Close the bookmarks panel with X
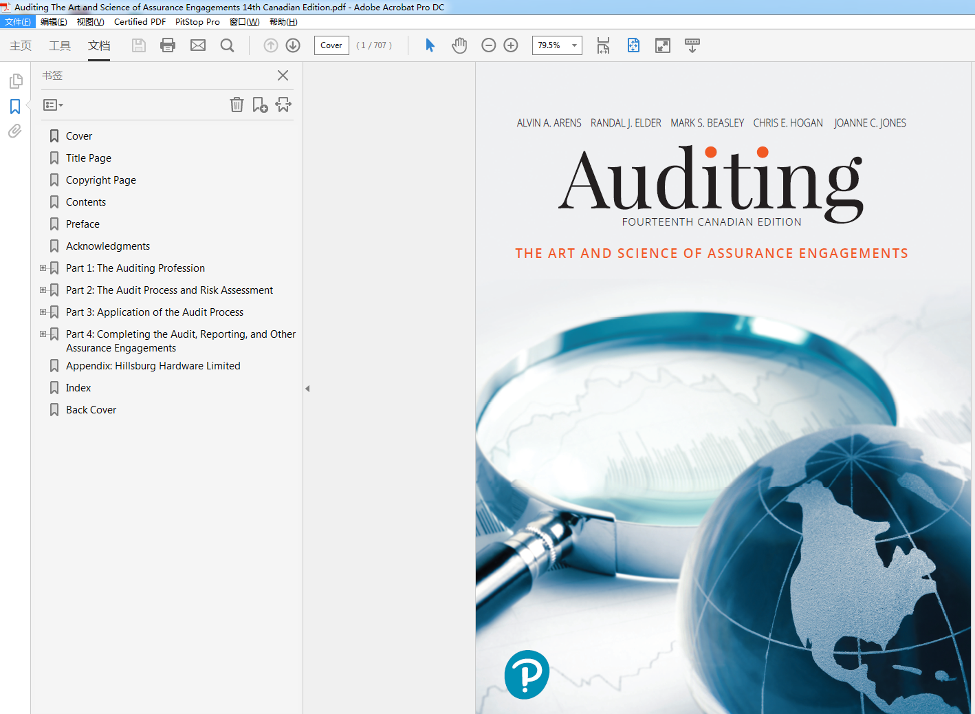Image resolution: width=975 pixels, height=714 pixels. click(x=283, y=76)
